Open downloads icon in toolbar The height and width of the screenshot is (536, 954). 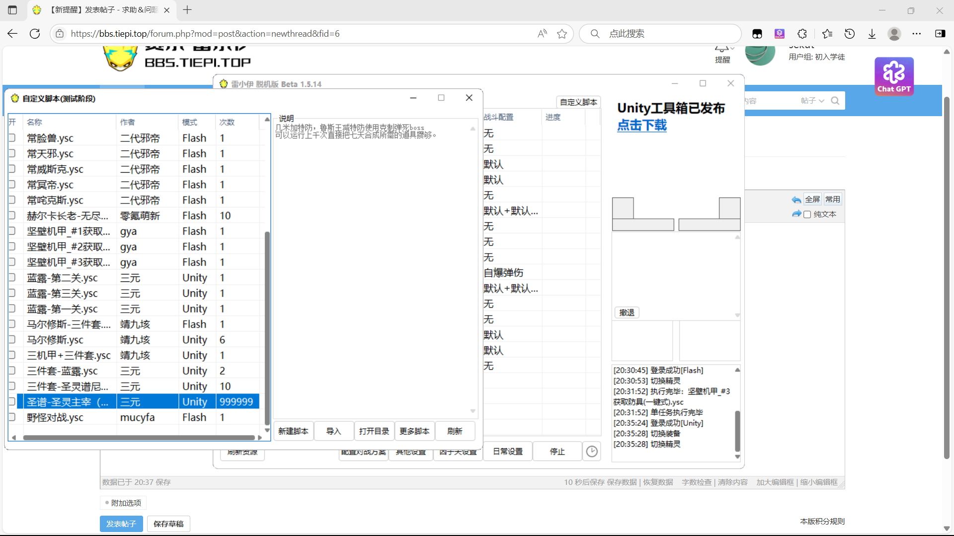[x=872, y=34]
